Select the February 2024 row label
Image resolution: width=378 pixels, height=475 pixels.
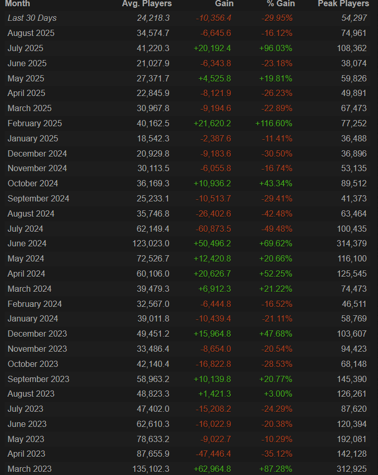[34, 304]
